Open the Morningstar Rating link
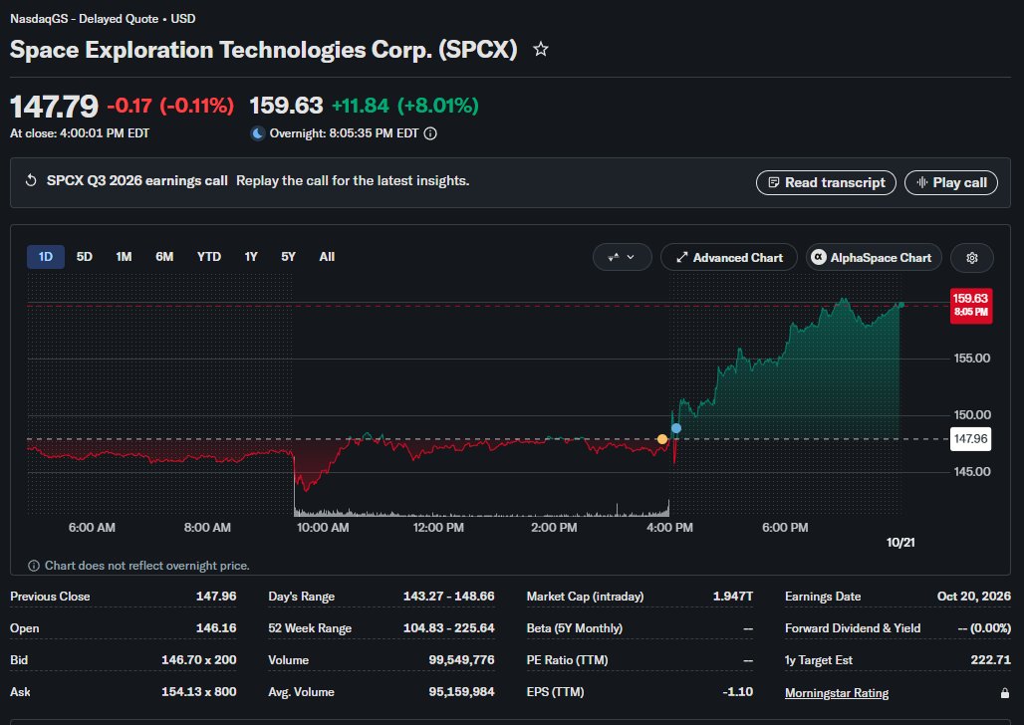Screen dimensions: 1024x725 (837, 693)
